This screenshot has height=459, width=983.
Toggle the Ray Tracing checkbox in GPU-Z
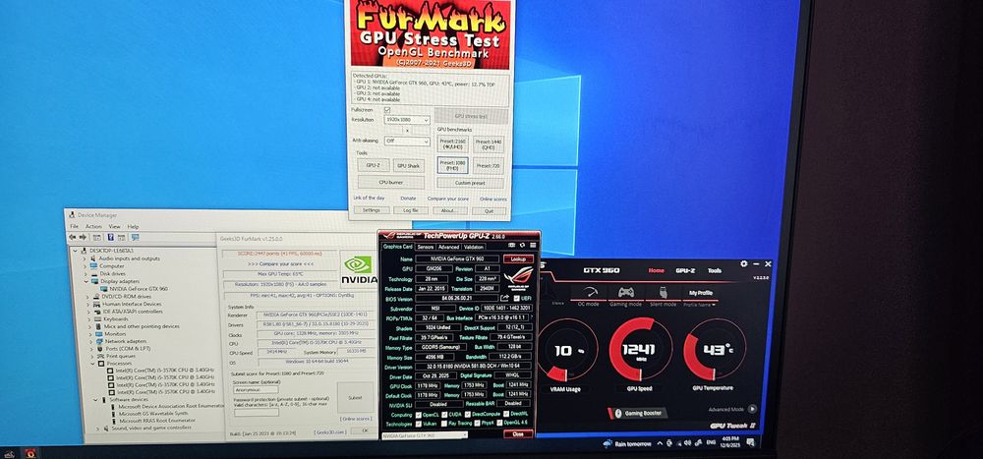coord(444,424)
